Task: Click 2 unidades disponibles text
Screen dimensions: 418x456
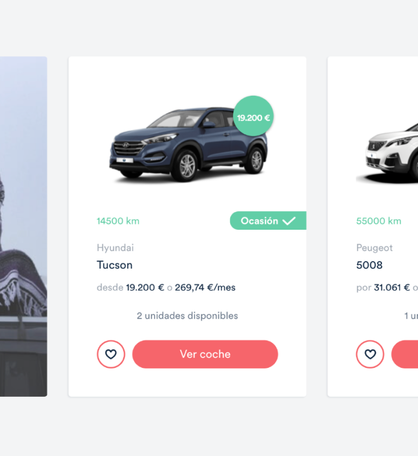Action: [188, 316]
